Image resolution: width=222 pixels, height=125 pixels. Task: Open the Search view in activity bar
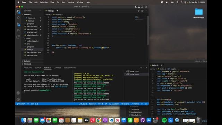point(18,18)
